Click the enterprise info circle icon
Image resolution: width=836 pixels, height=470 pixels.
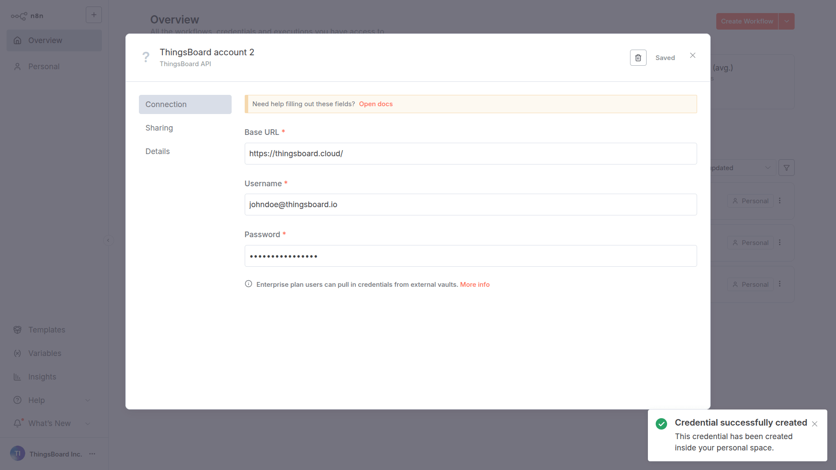248,284
